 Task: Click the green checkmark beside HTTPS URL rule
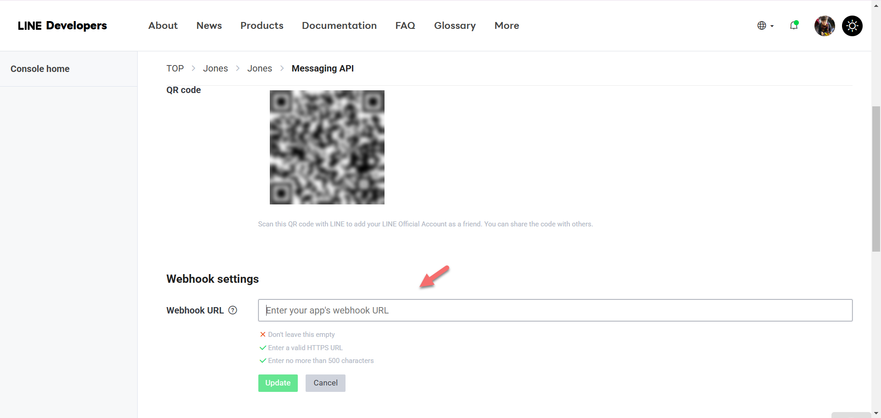(262, 348)
